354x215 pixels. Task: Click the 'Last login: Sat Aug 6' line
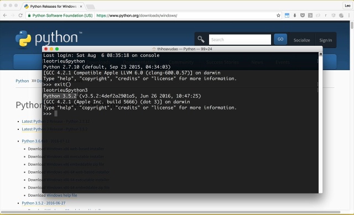(101, 55)
